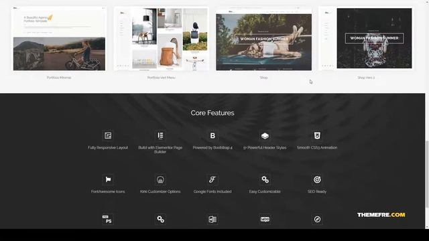Click the page vertical scrollbar thumb
Image resolution: width=429 pixels, height=241 pixels.
[x=427, y=174]
